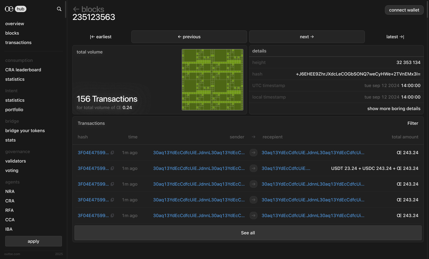Click arrow button in fourth transaction row
Screen dimensions: 429x259
click(253, 200)
